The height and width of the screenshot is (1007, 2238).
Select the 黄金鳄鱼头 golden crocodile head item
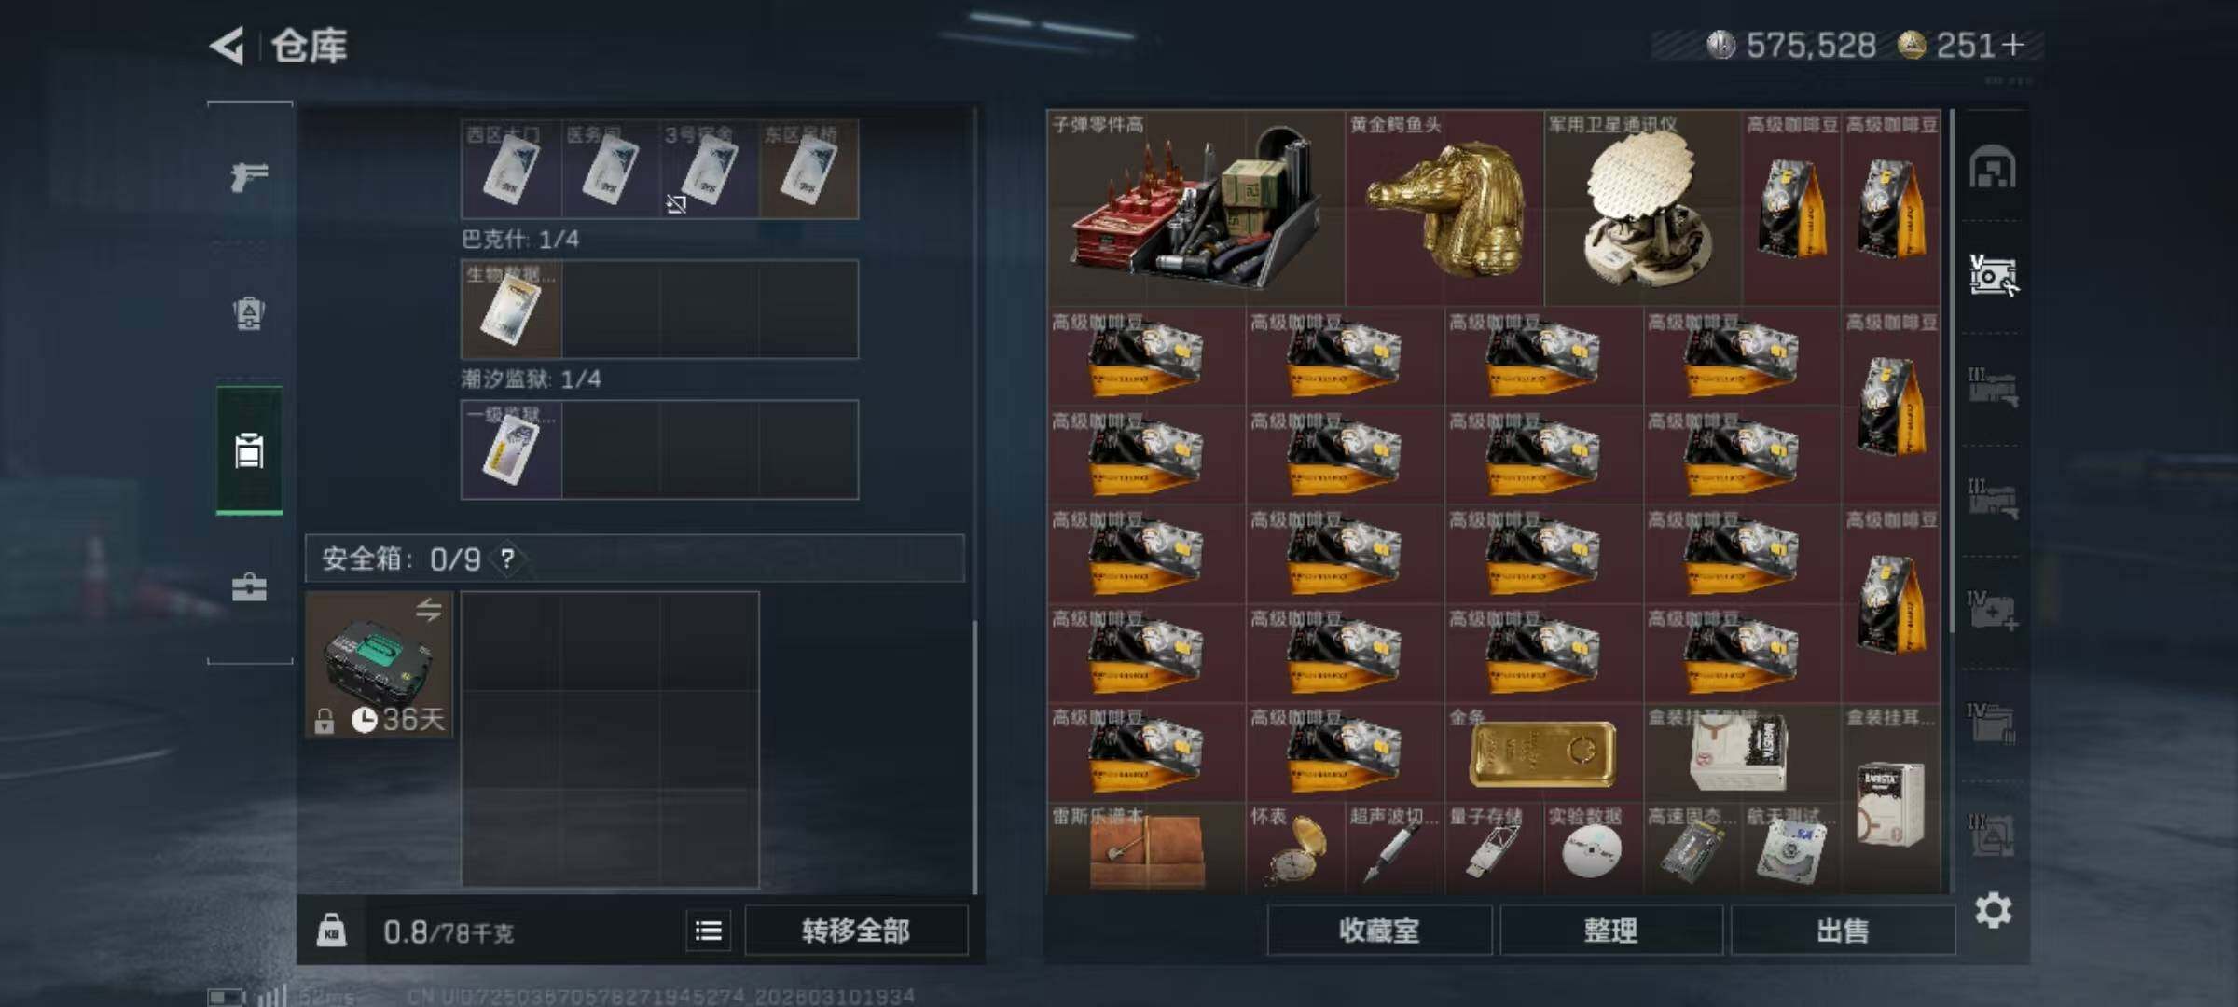pos(1444,207)
